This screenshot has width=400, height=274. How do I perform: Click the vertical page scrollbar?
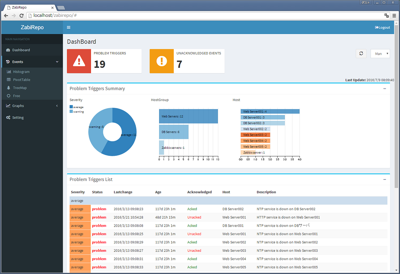(396, 106)
